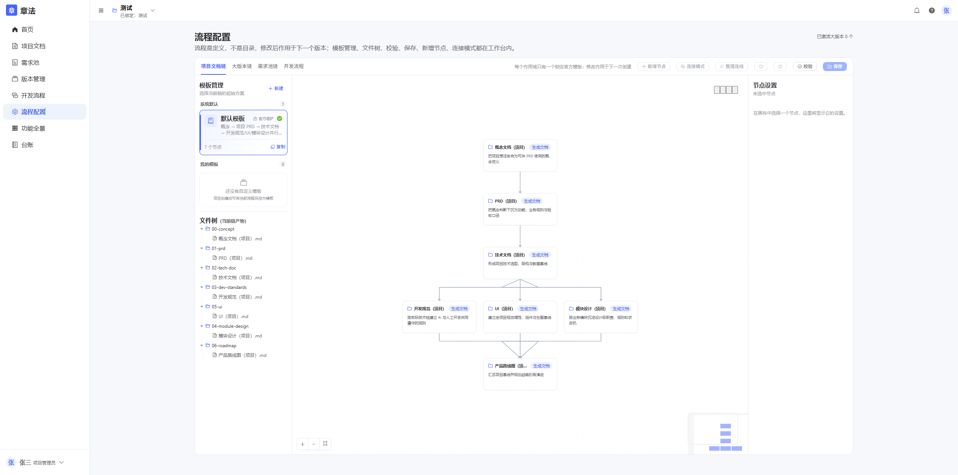Click the redo arrow in canvas toolbar
Image resolution: width=958 pixels, height=475 pixels.
click(x=780, y=67)
